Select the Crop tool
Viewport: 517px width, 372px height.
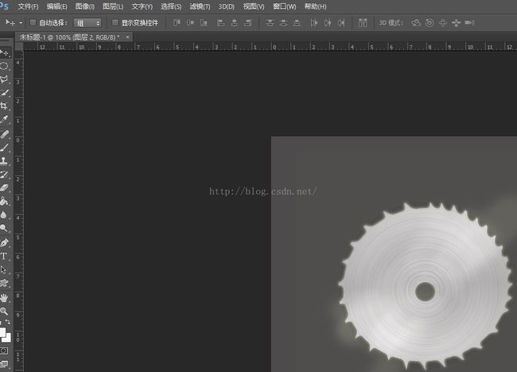pos(5,105)
